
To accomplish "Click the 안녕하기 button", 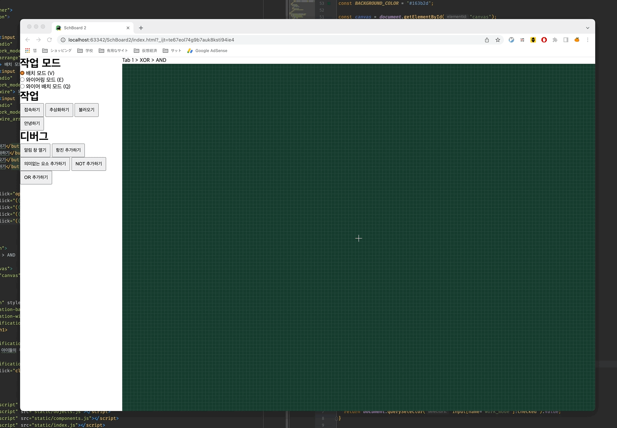I will (32, 124).
